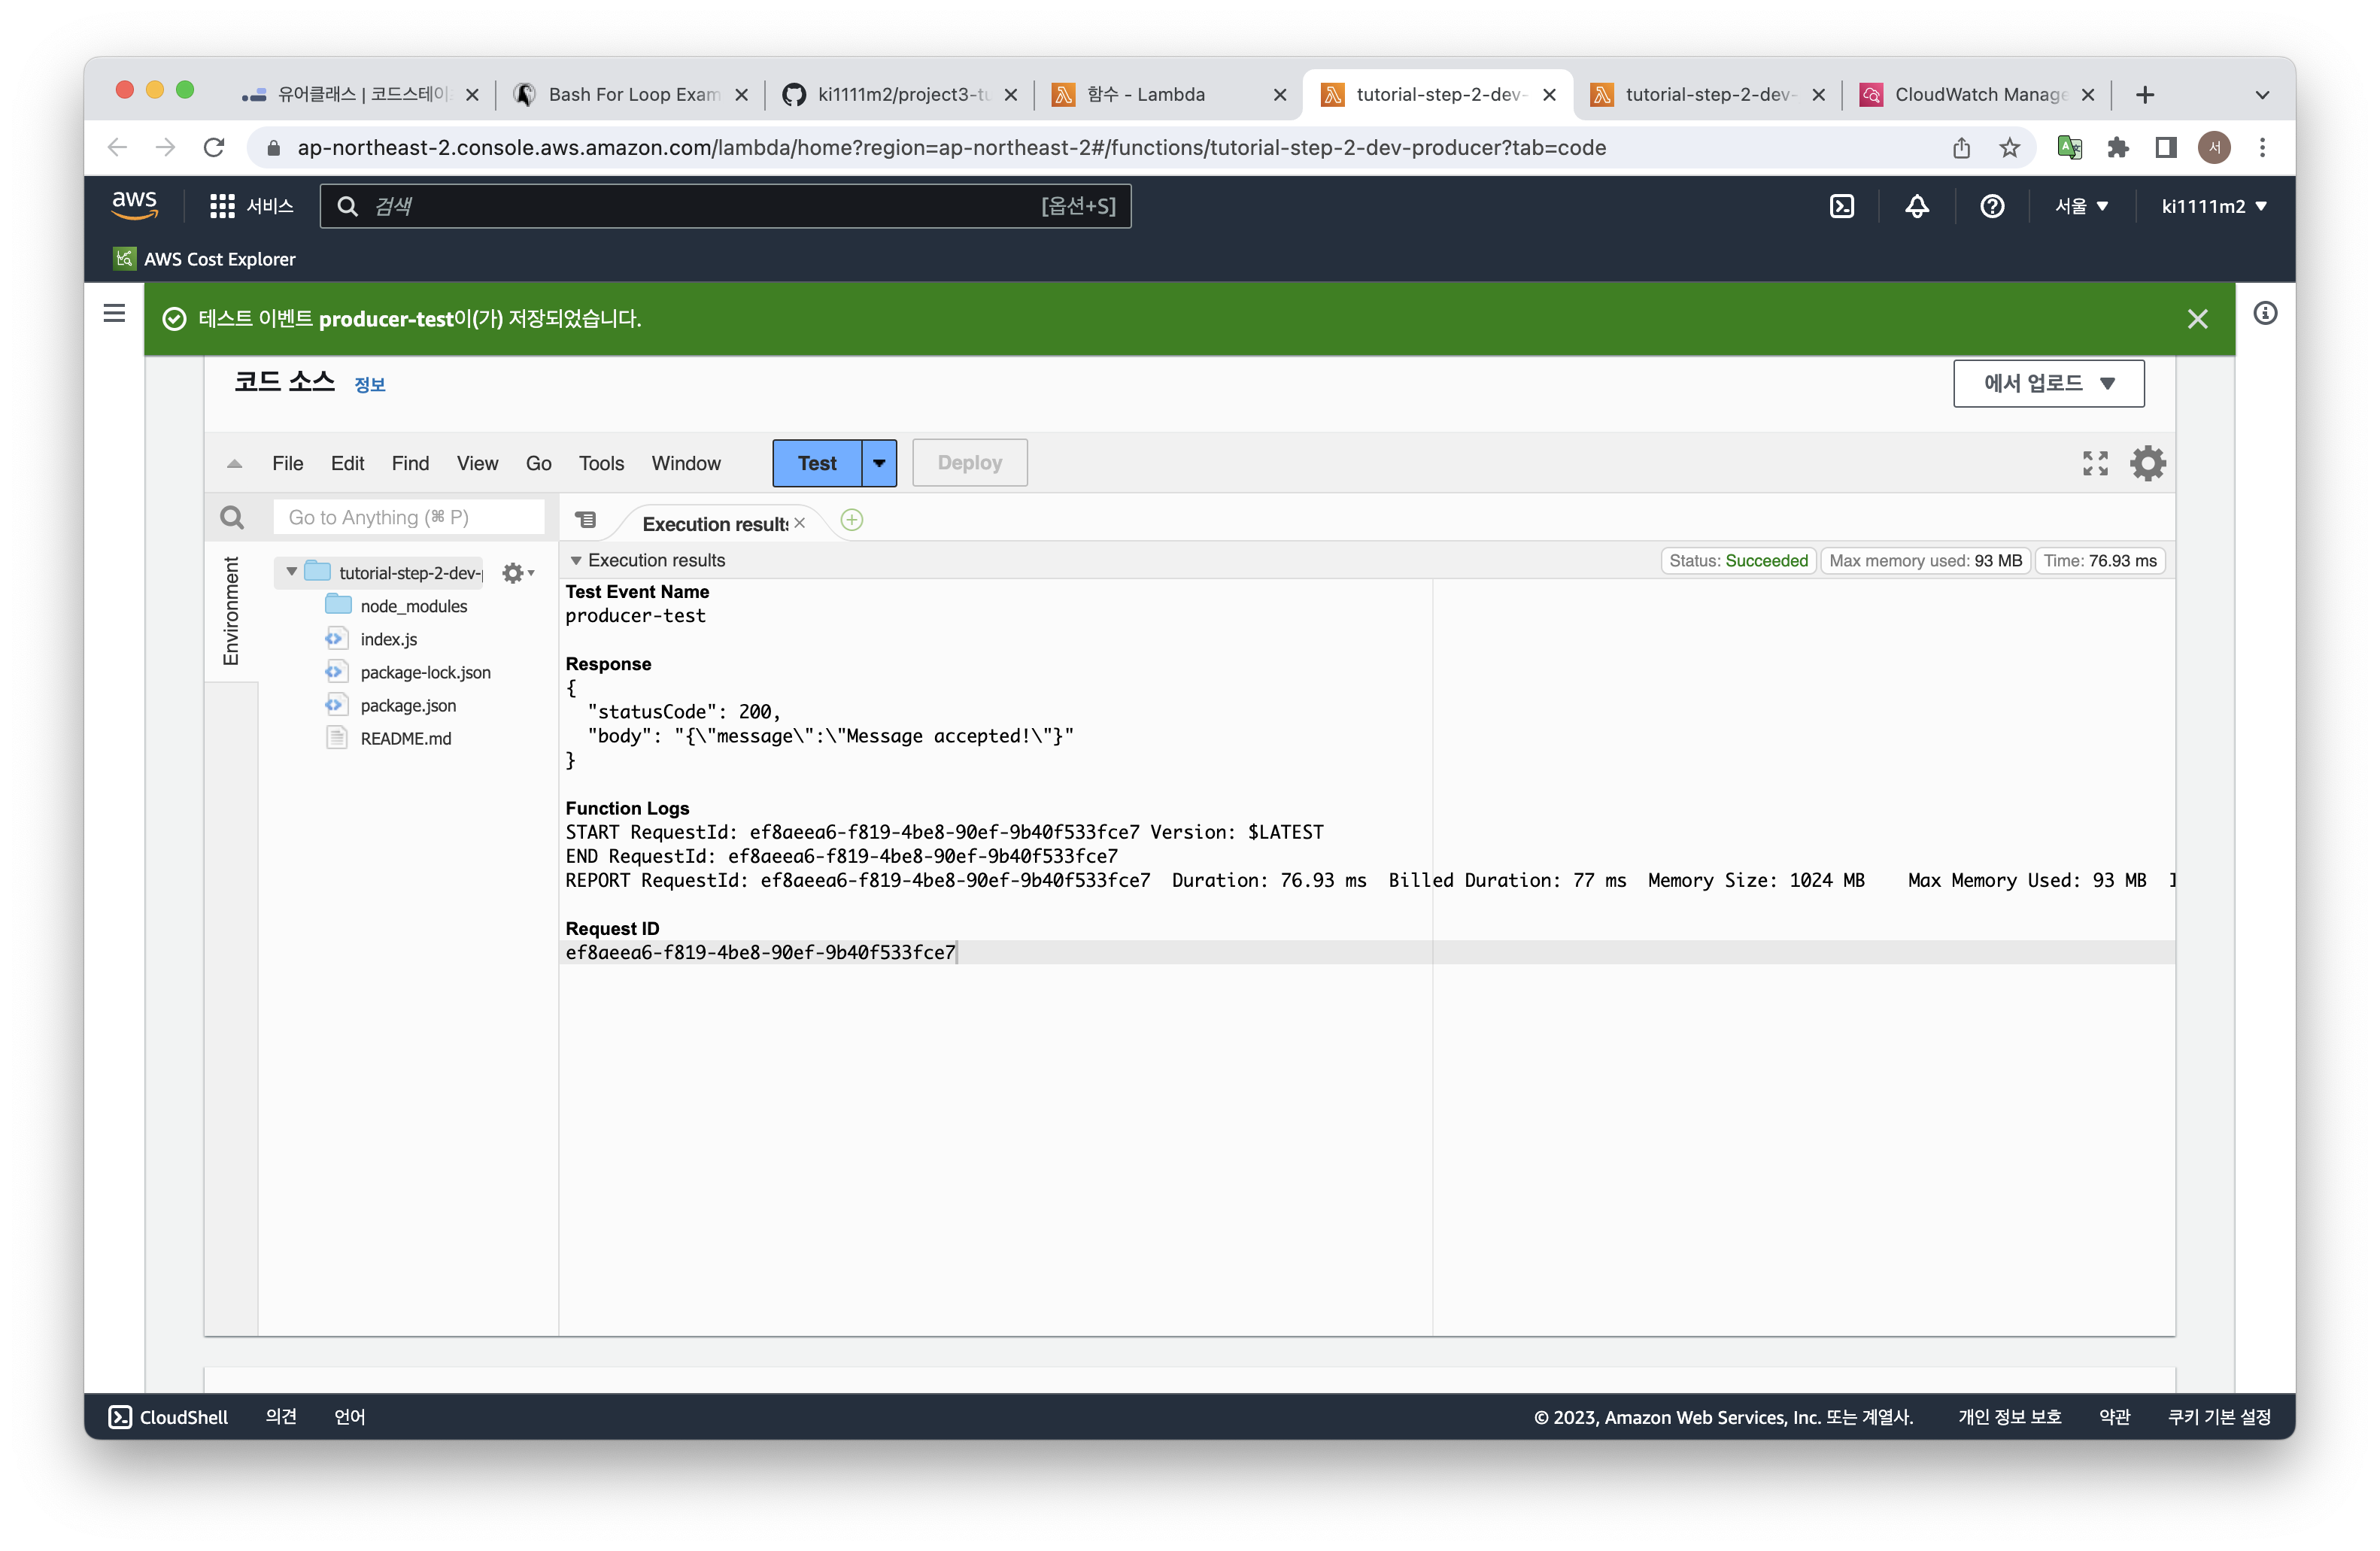
Task: Collapse the IDE menu bar arrow
Action: pyautogui.click(x=234, y=464)
